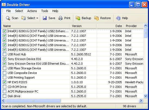Click the Help book icon in toolbar
The width and height of the screenshot is (149, 110).
tap(118, 18)
